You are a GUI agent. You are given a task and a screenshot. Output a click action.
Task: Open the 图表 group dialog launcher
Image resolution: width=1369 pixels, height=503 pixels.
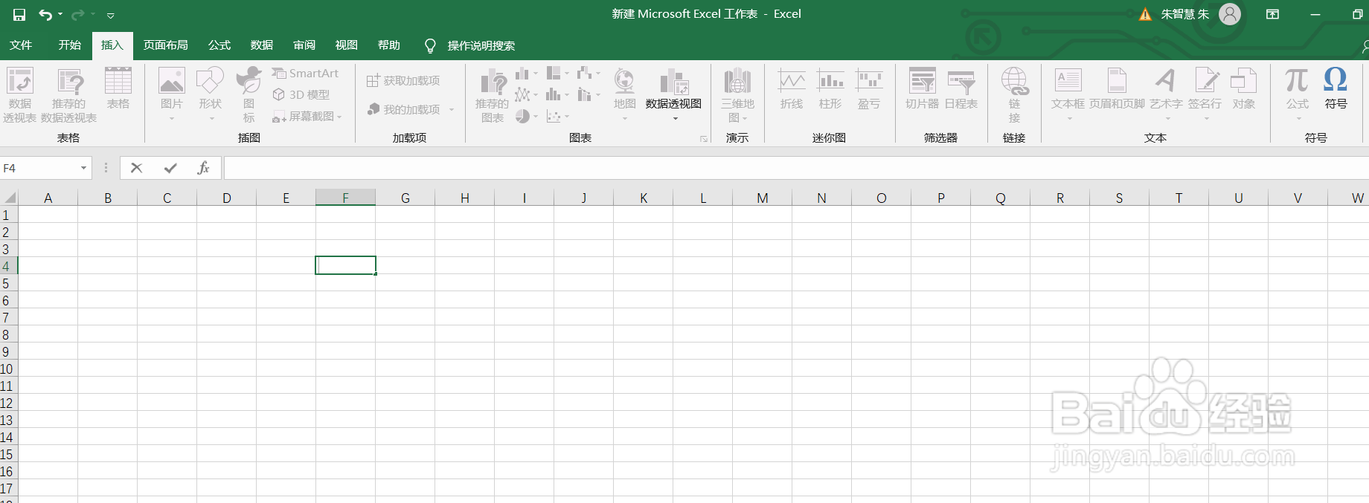coord(703,139)
